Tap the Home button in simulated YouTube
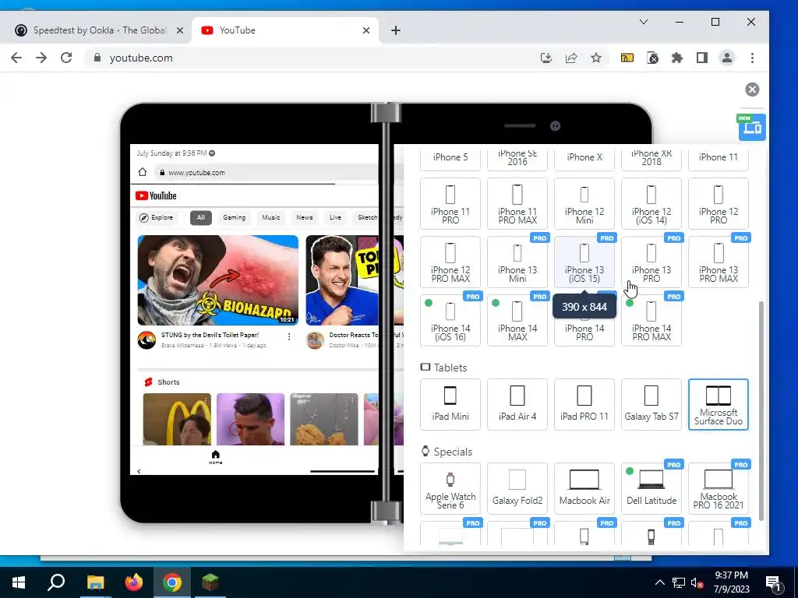The image size is (798, 598). coord(215,457)
